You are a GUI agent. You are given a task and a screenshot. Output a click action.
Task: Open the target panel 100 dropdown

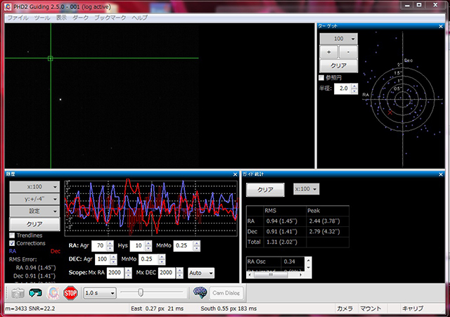point(339,39)
